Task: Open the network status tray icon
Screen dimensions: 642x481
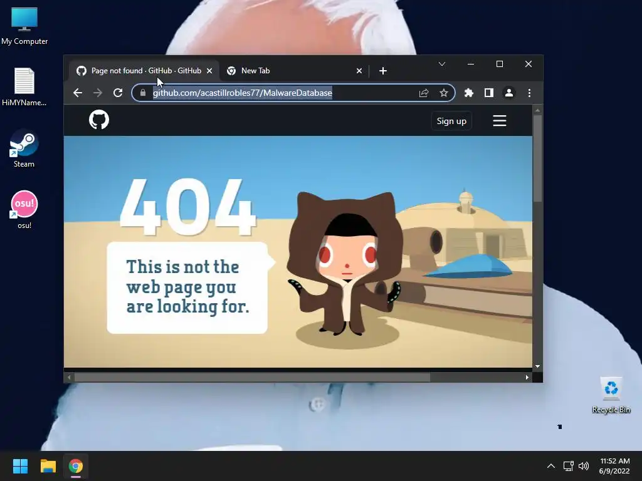Action: (568, 466)
